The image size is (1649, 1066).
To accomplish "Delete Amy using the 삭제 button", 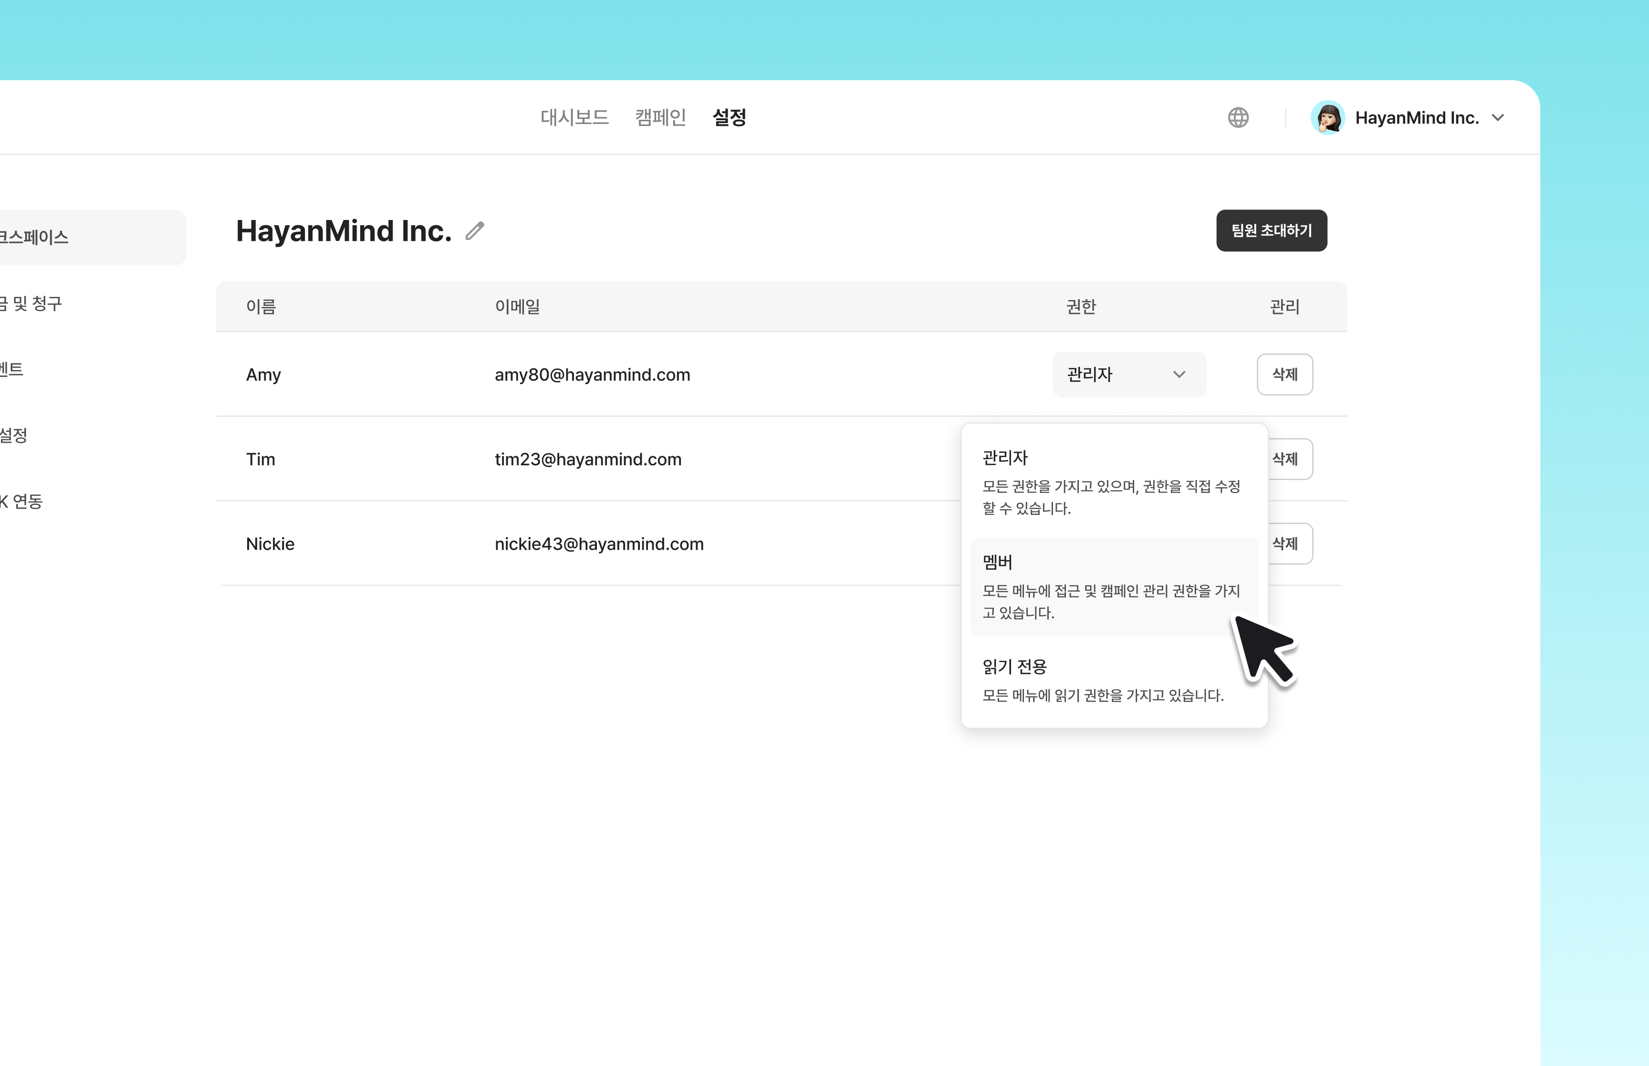I will [1284, 375].
